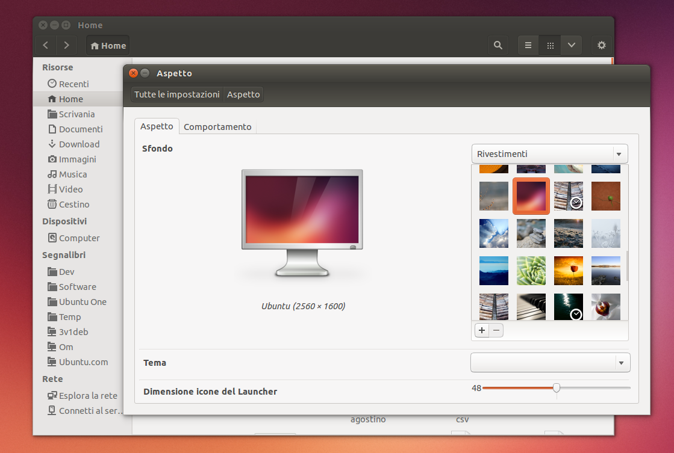
Task: Open the file search in Nautilus toolbar
Action: point(498,45)
